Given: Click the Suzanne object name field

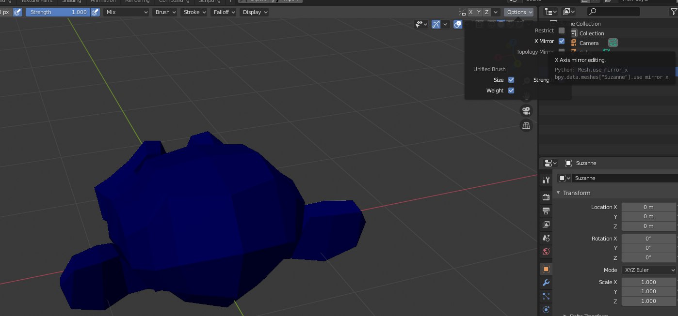Looking at the screenshot, I should tap(626, 178).
